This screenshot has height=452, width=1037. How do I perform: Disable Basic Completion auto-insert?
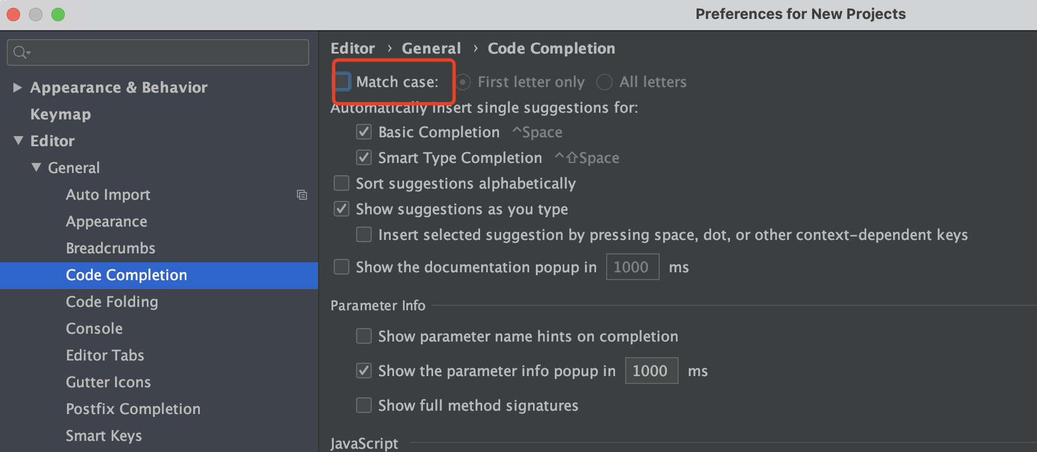[363, 132]
